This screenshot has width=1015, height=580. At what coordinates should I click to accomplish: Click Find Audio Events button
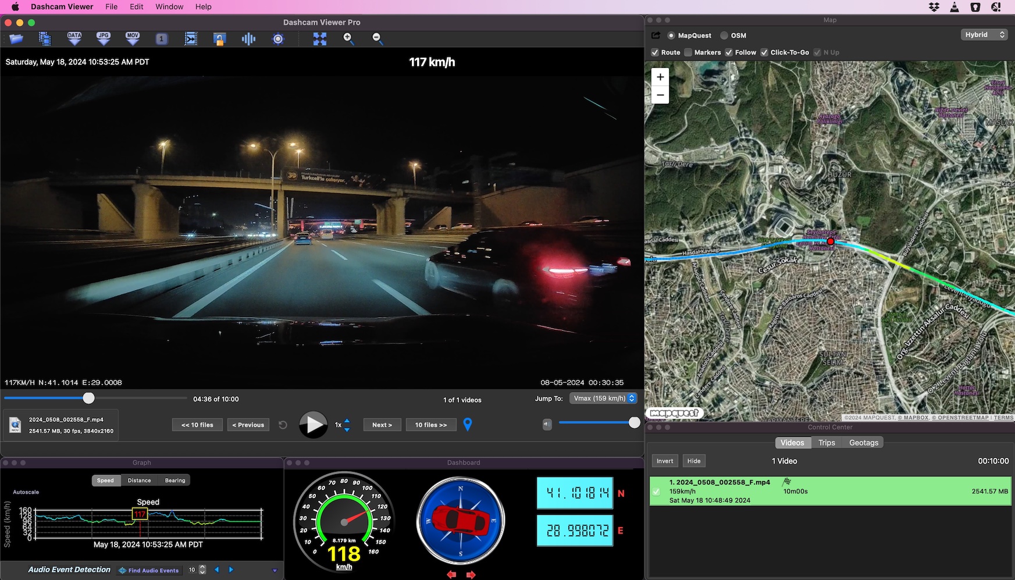coord(148,571)
